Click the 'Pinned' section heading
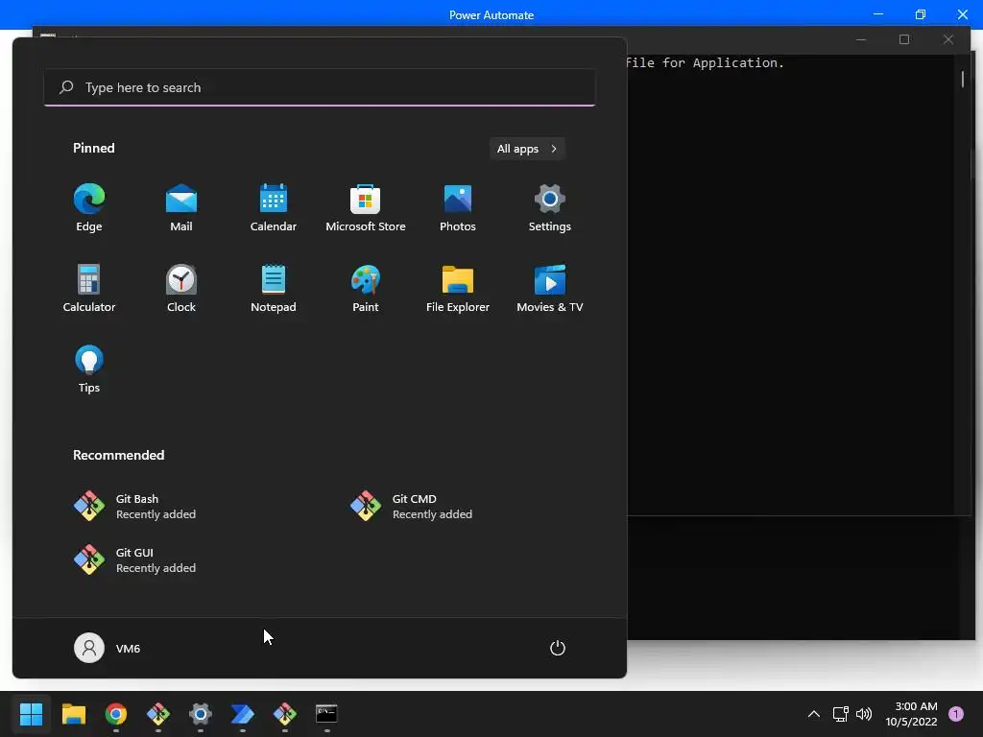 coord(94,148)
